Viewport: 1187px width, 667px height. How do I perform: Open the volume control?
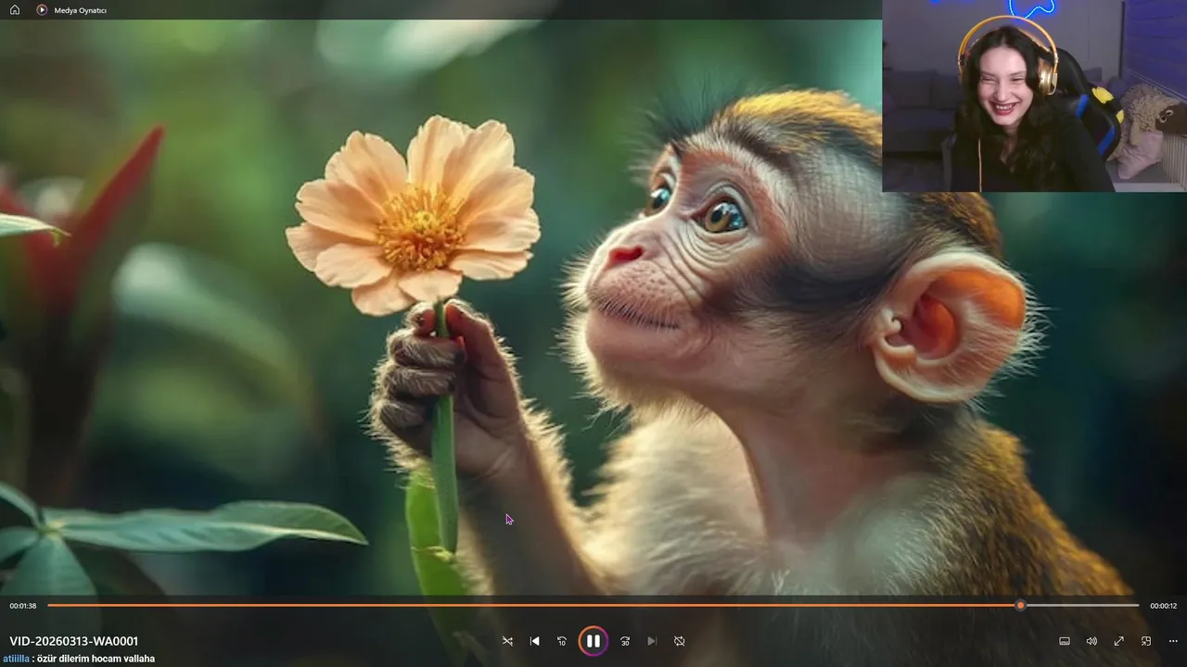[x=1091, y=641]
